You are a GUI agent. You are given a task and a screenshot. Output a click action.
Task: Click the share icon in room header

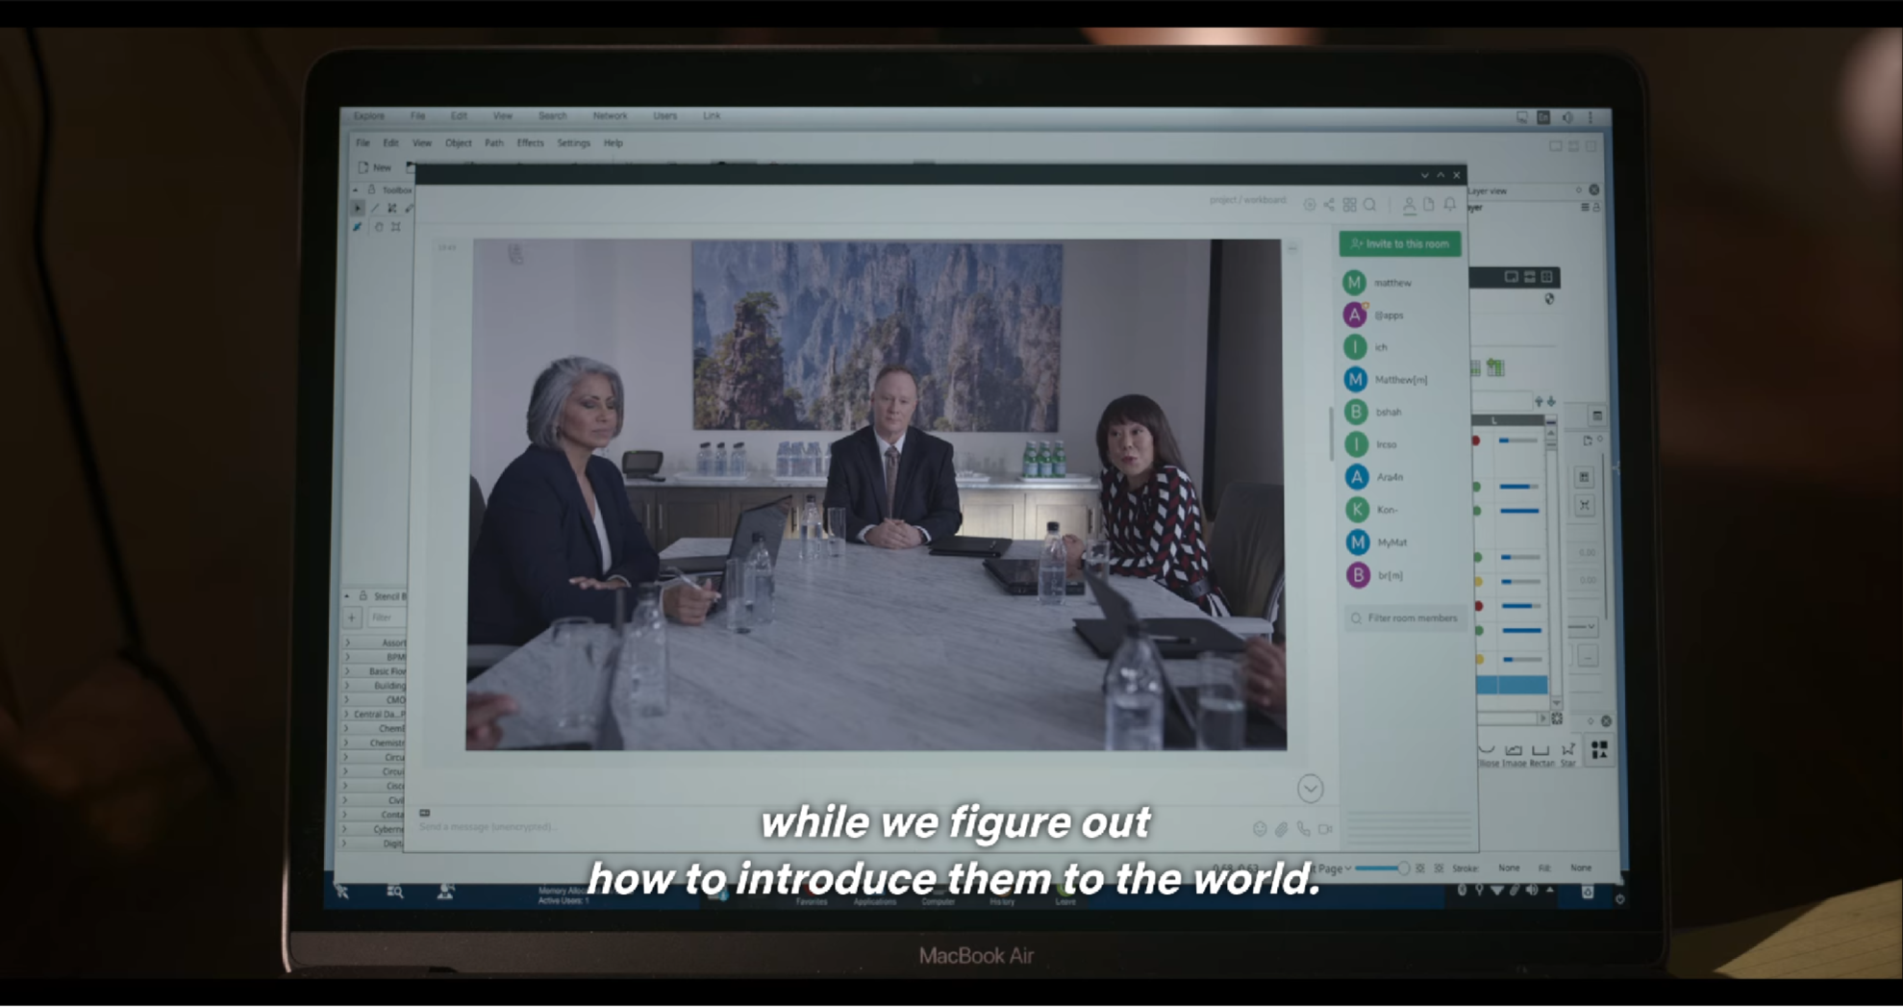pos(1328,205)
